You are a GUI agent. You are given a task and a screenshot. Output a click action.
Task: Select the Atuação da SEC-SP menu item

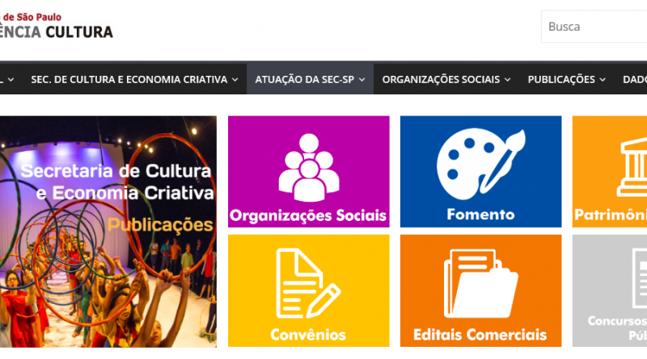310,79
